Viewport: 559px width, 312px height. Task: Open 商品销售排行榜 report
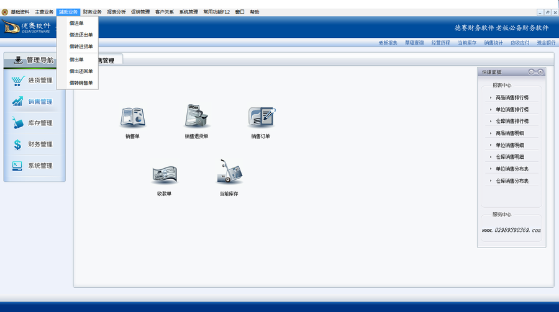click(512, 97)
